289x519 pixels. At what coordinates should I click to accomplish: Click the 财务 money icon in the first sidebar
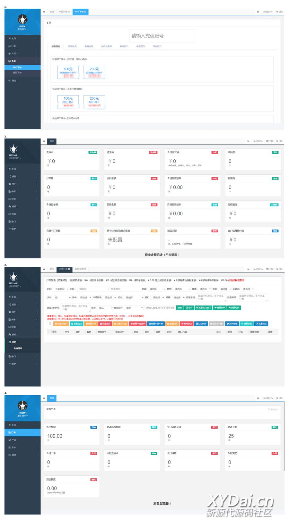[x=10, y=80]
